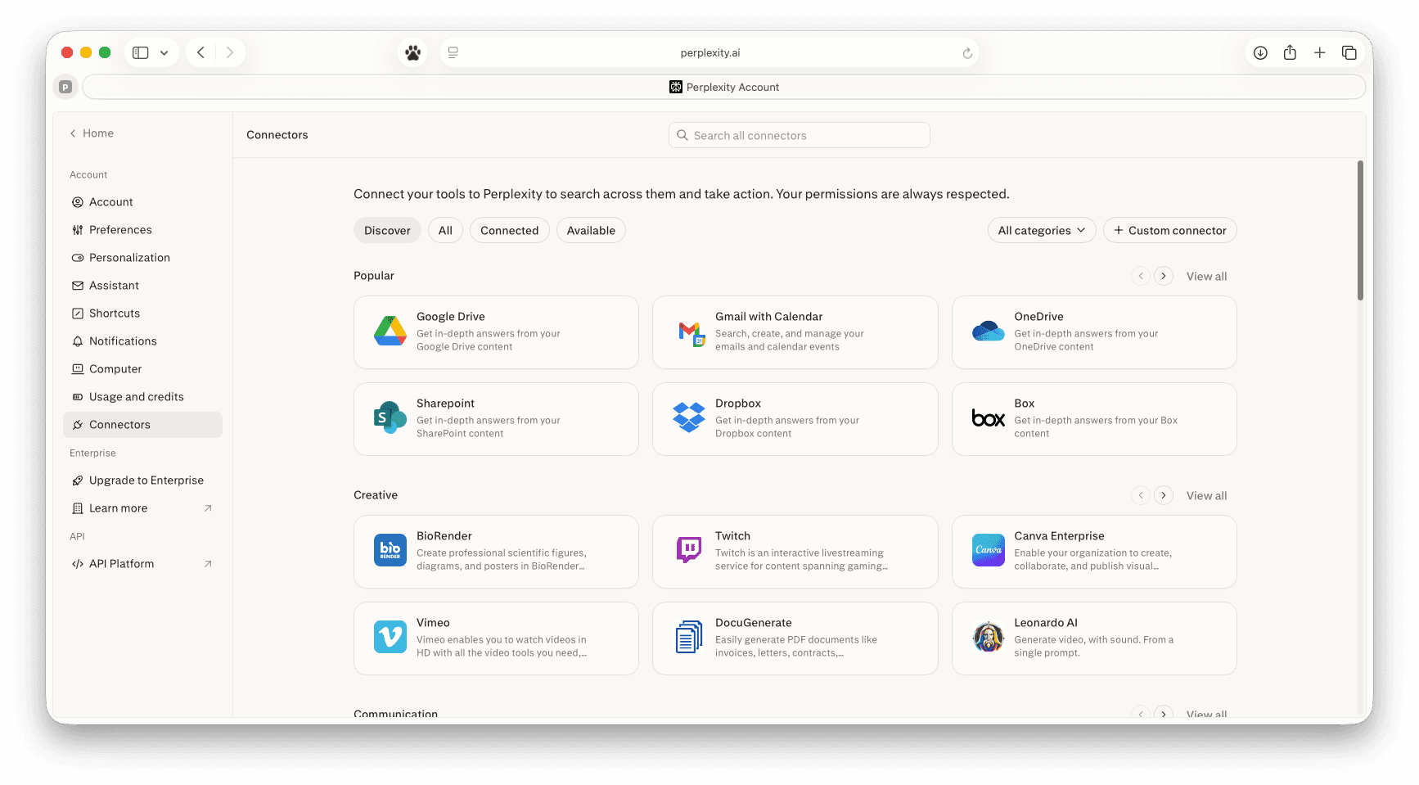
Task: Open Safari downloads icon
Action: 1260,53
